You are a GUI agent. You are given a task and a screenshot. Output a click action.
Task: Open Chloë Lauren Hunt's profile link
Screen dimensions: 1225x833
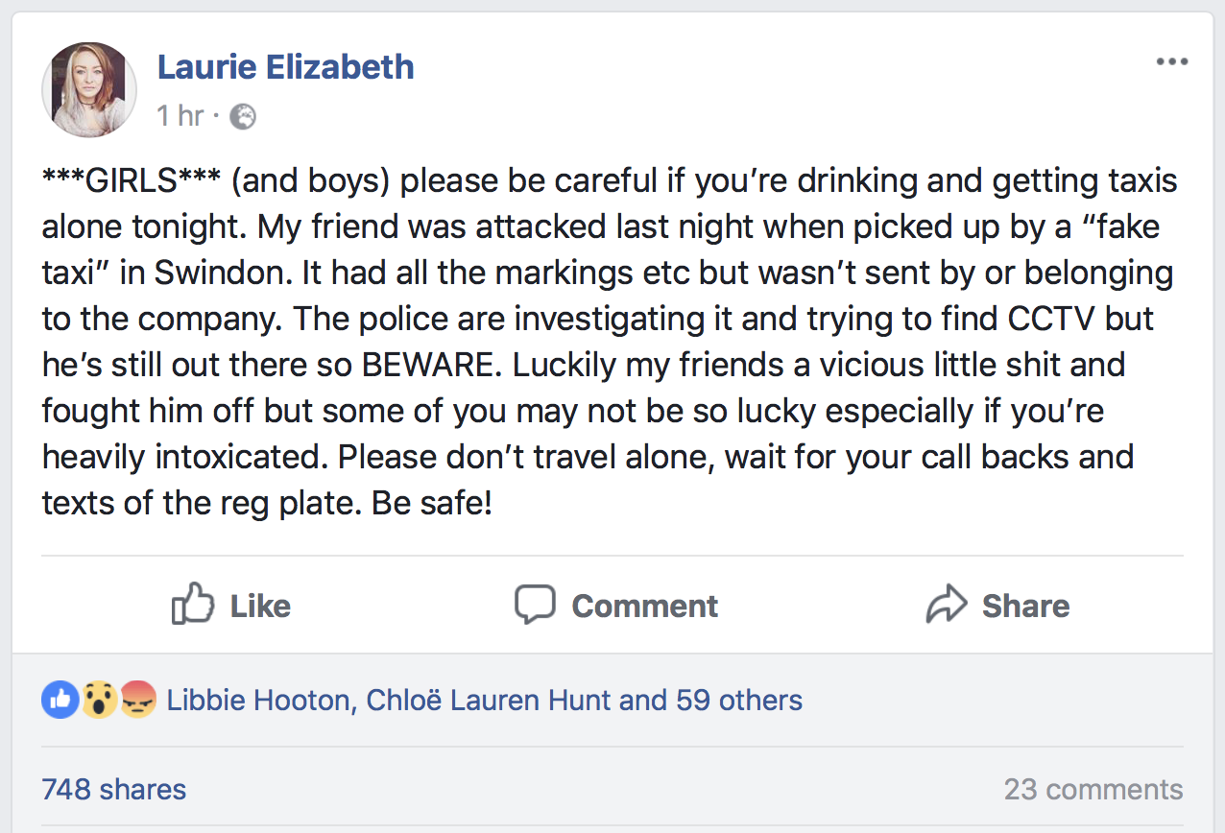coord(488,701)
